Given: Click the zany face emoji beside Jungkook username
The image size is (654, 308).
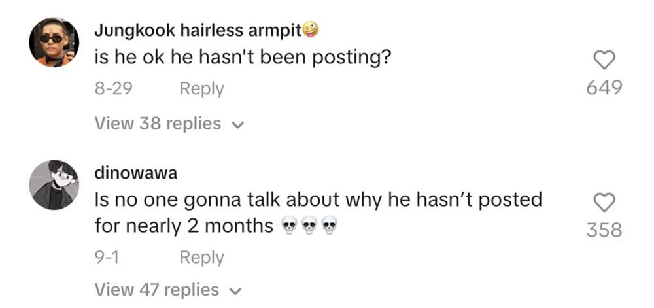Looking at the screenshot, I should pos(311,29).
